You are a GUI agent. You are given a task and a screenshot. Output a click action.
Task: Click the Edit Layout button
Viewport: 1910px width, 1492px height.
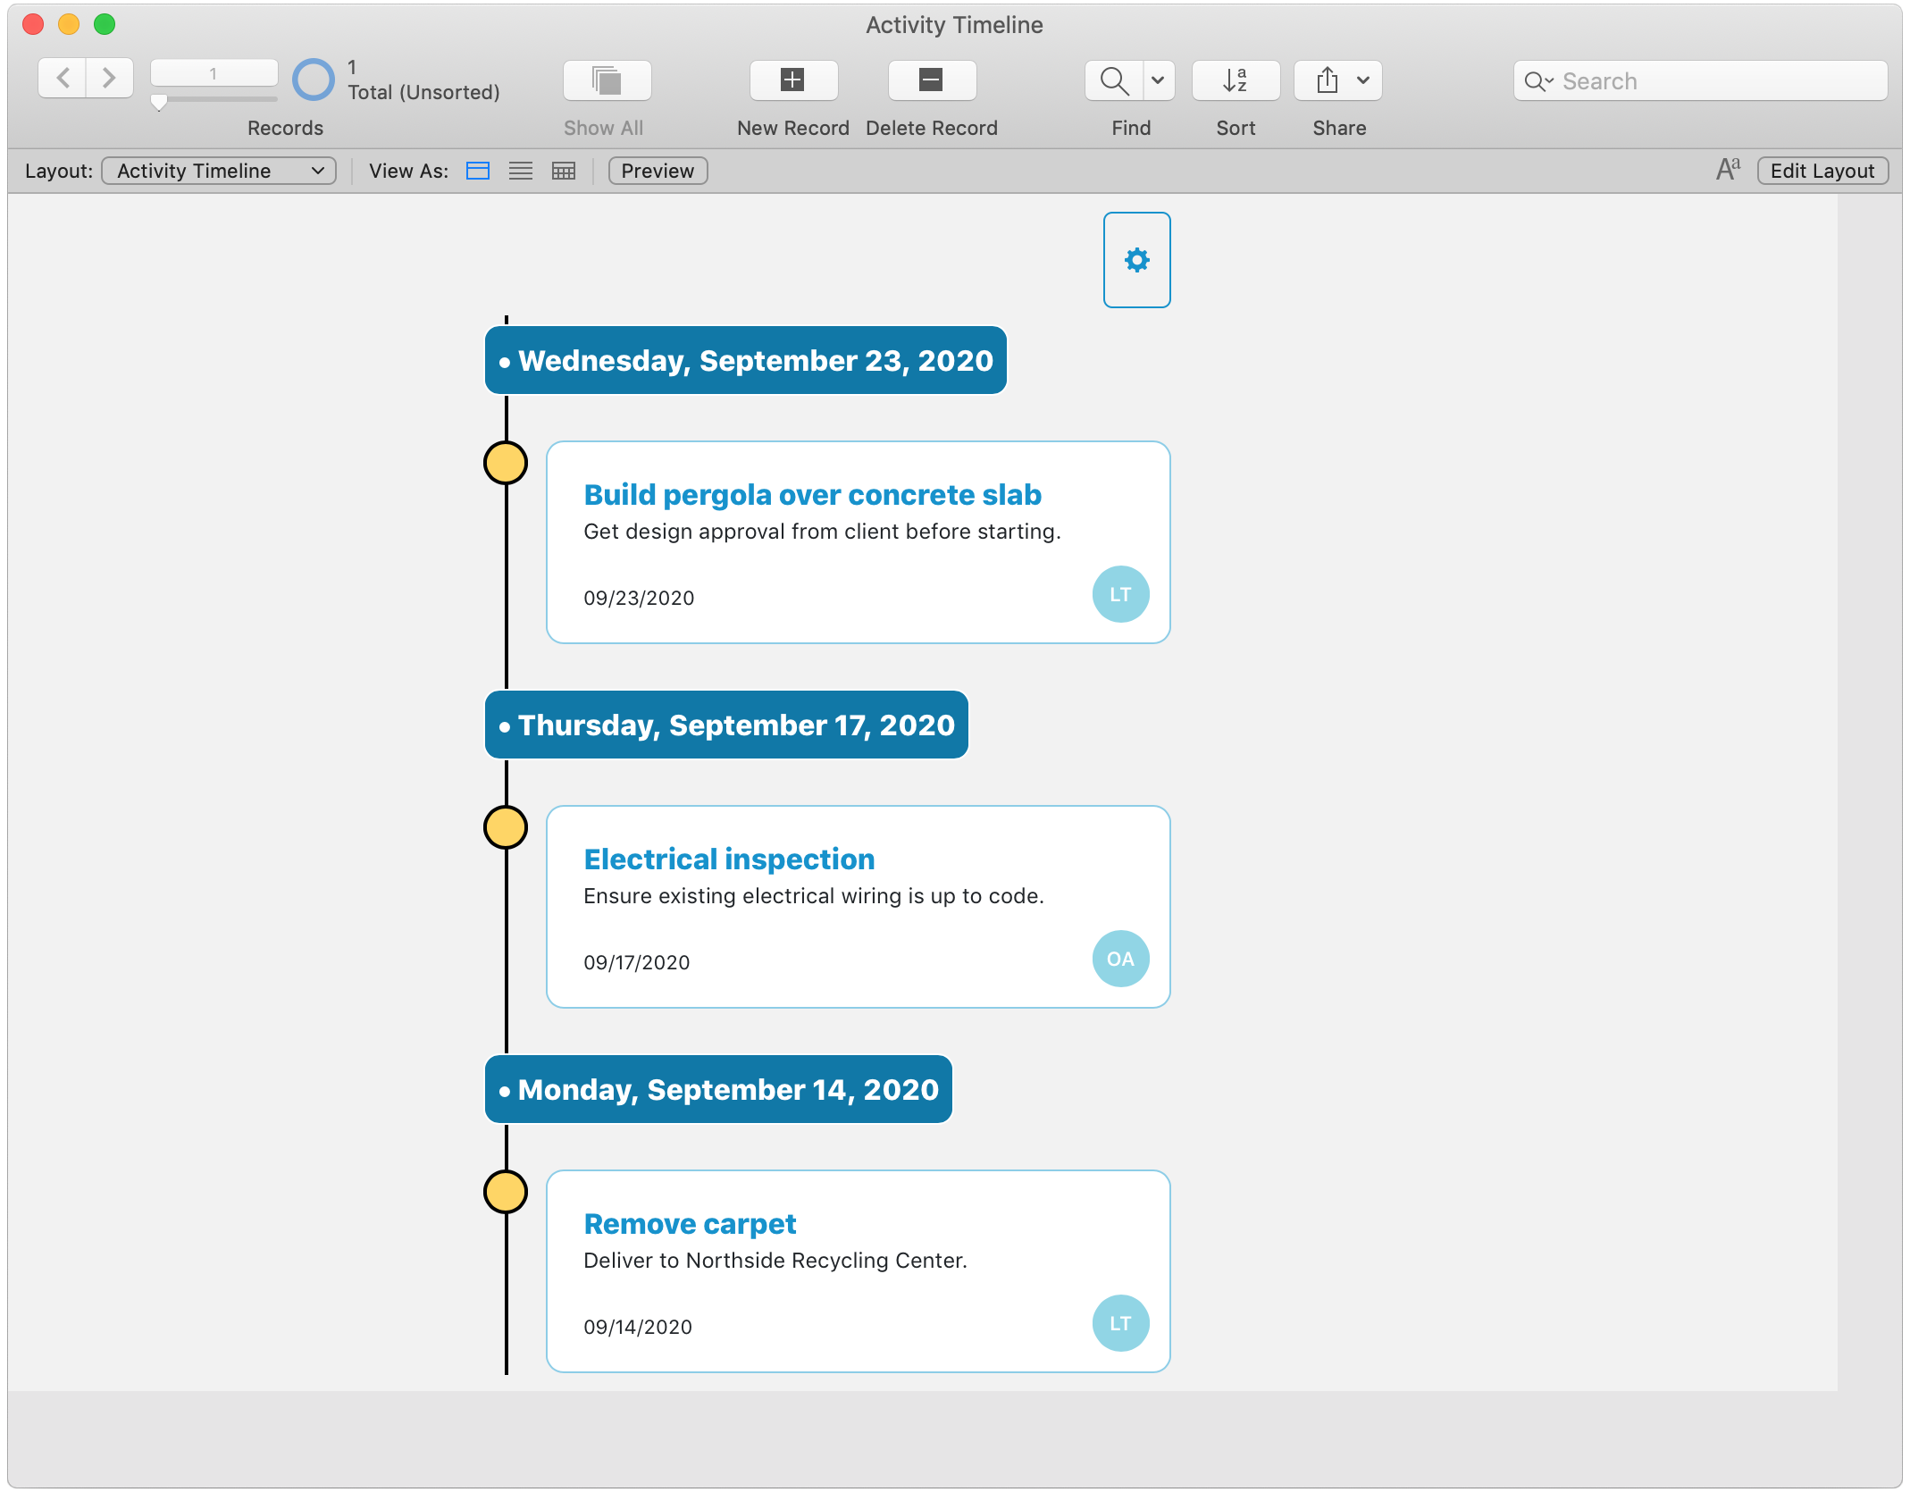coord(1822,171)
